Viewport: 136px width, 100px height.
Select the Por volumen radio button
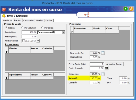click(x=22, y=28)
